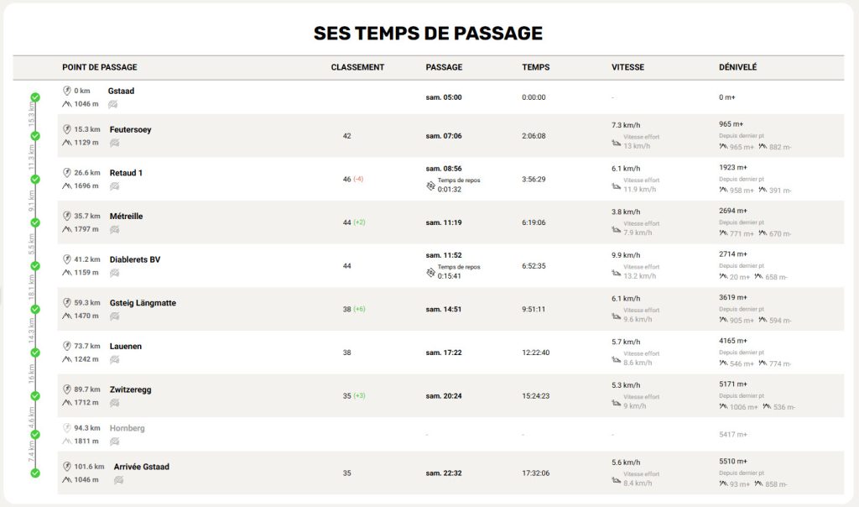Viewport: 859px width, 507px height.
Task: Click the elevation loss icon beside 858 m-
Action: (763, 483)
